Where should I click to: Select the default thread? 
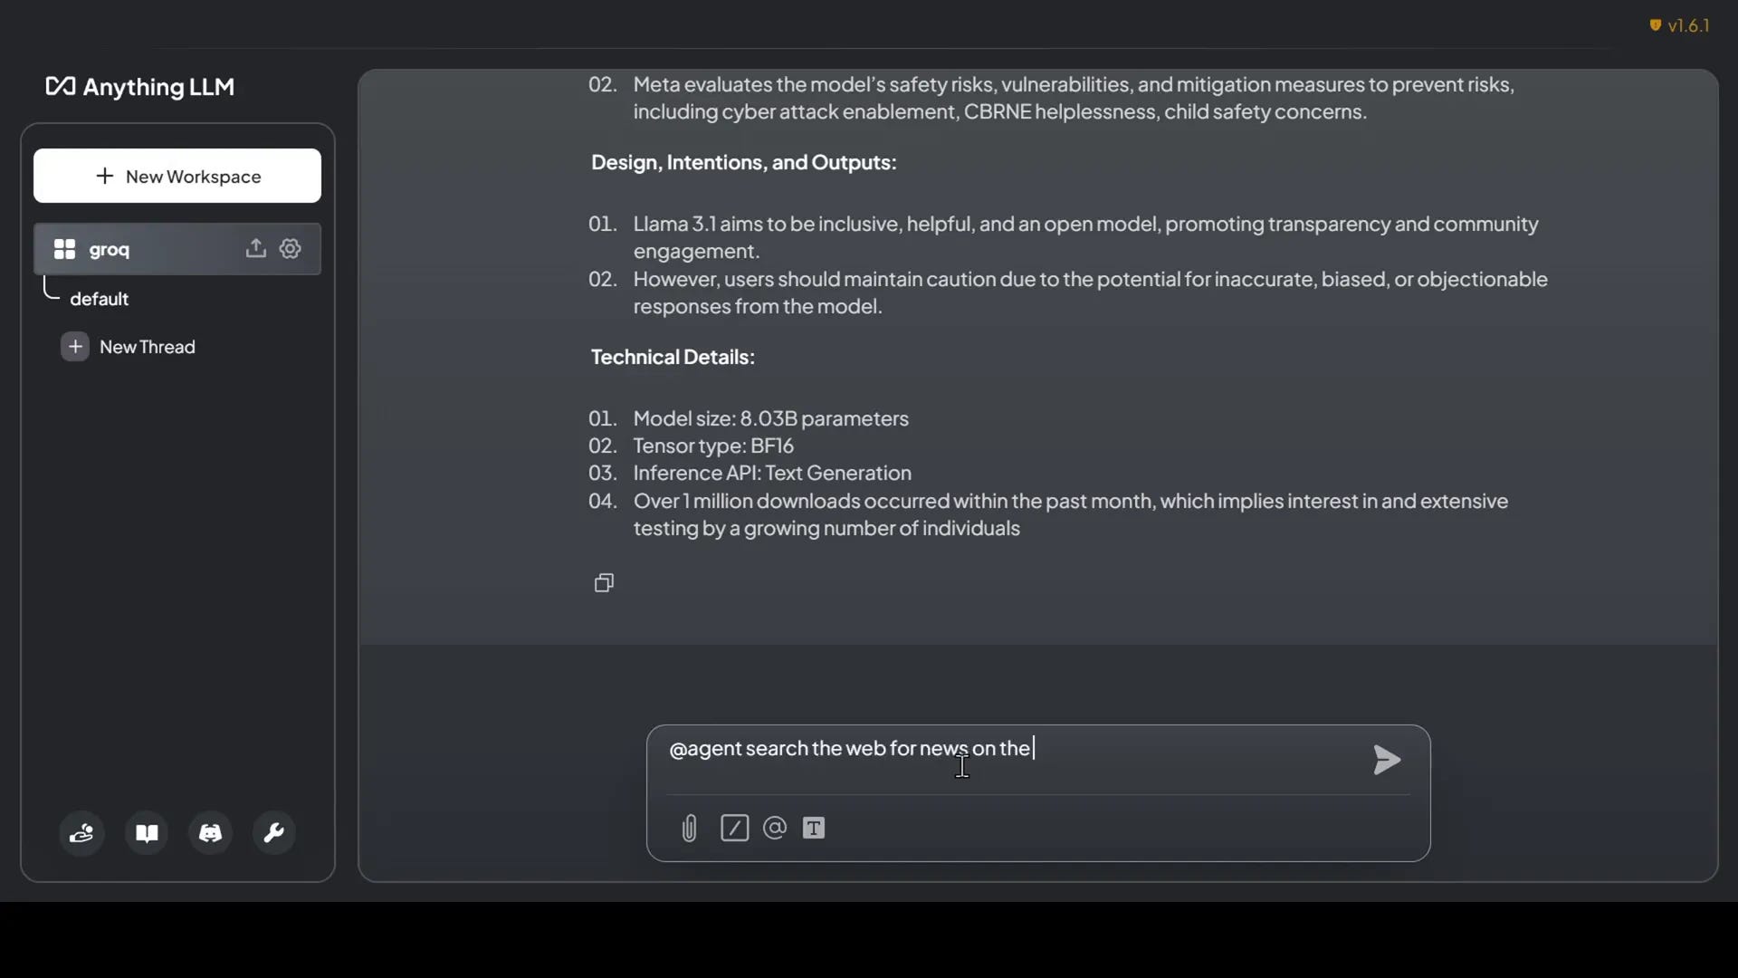coord(99,299)
